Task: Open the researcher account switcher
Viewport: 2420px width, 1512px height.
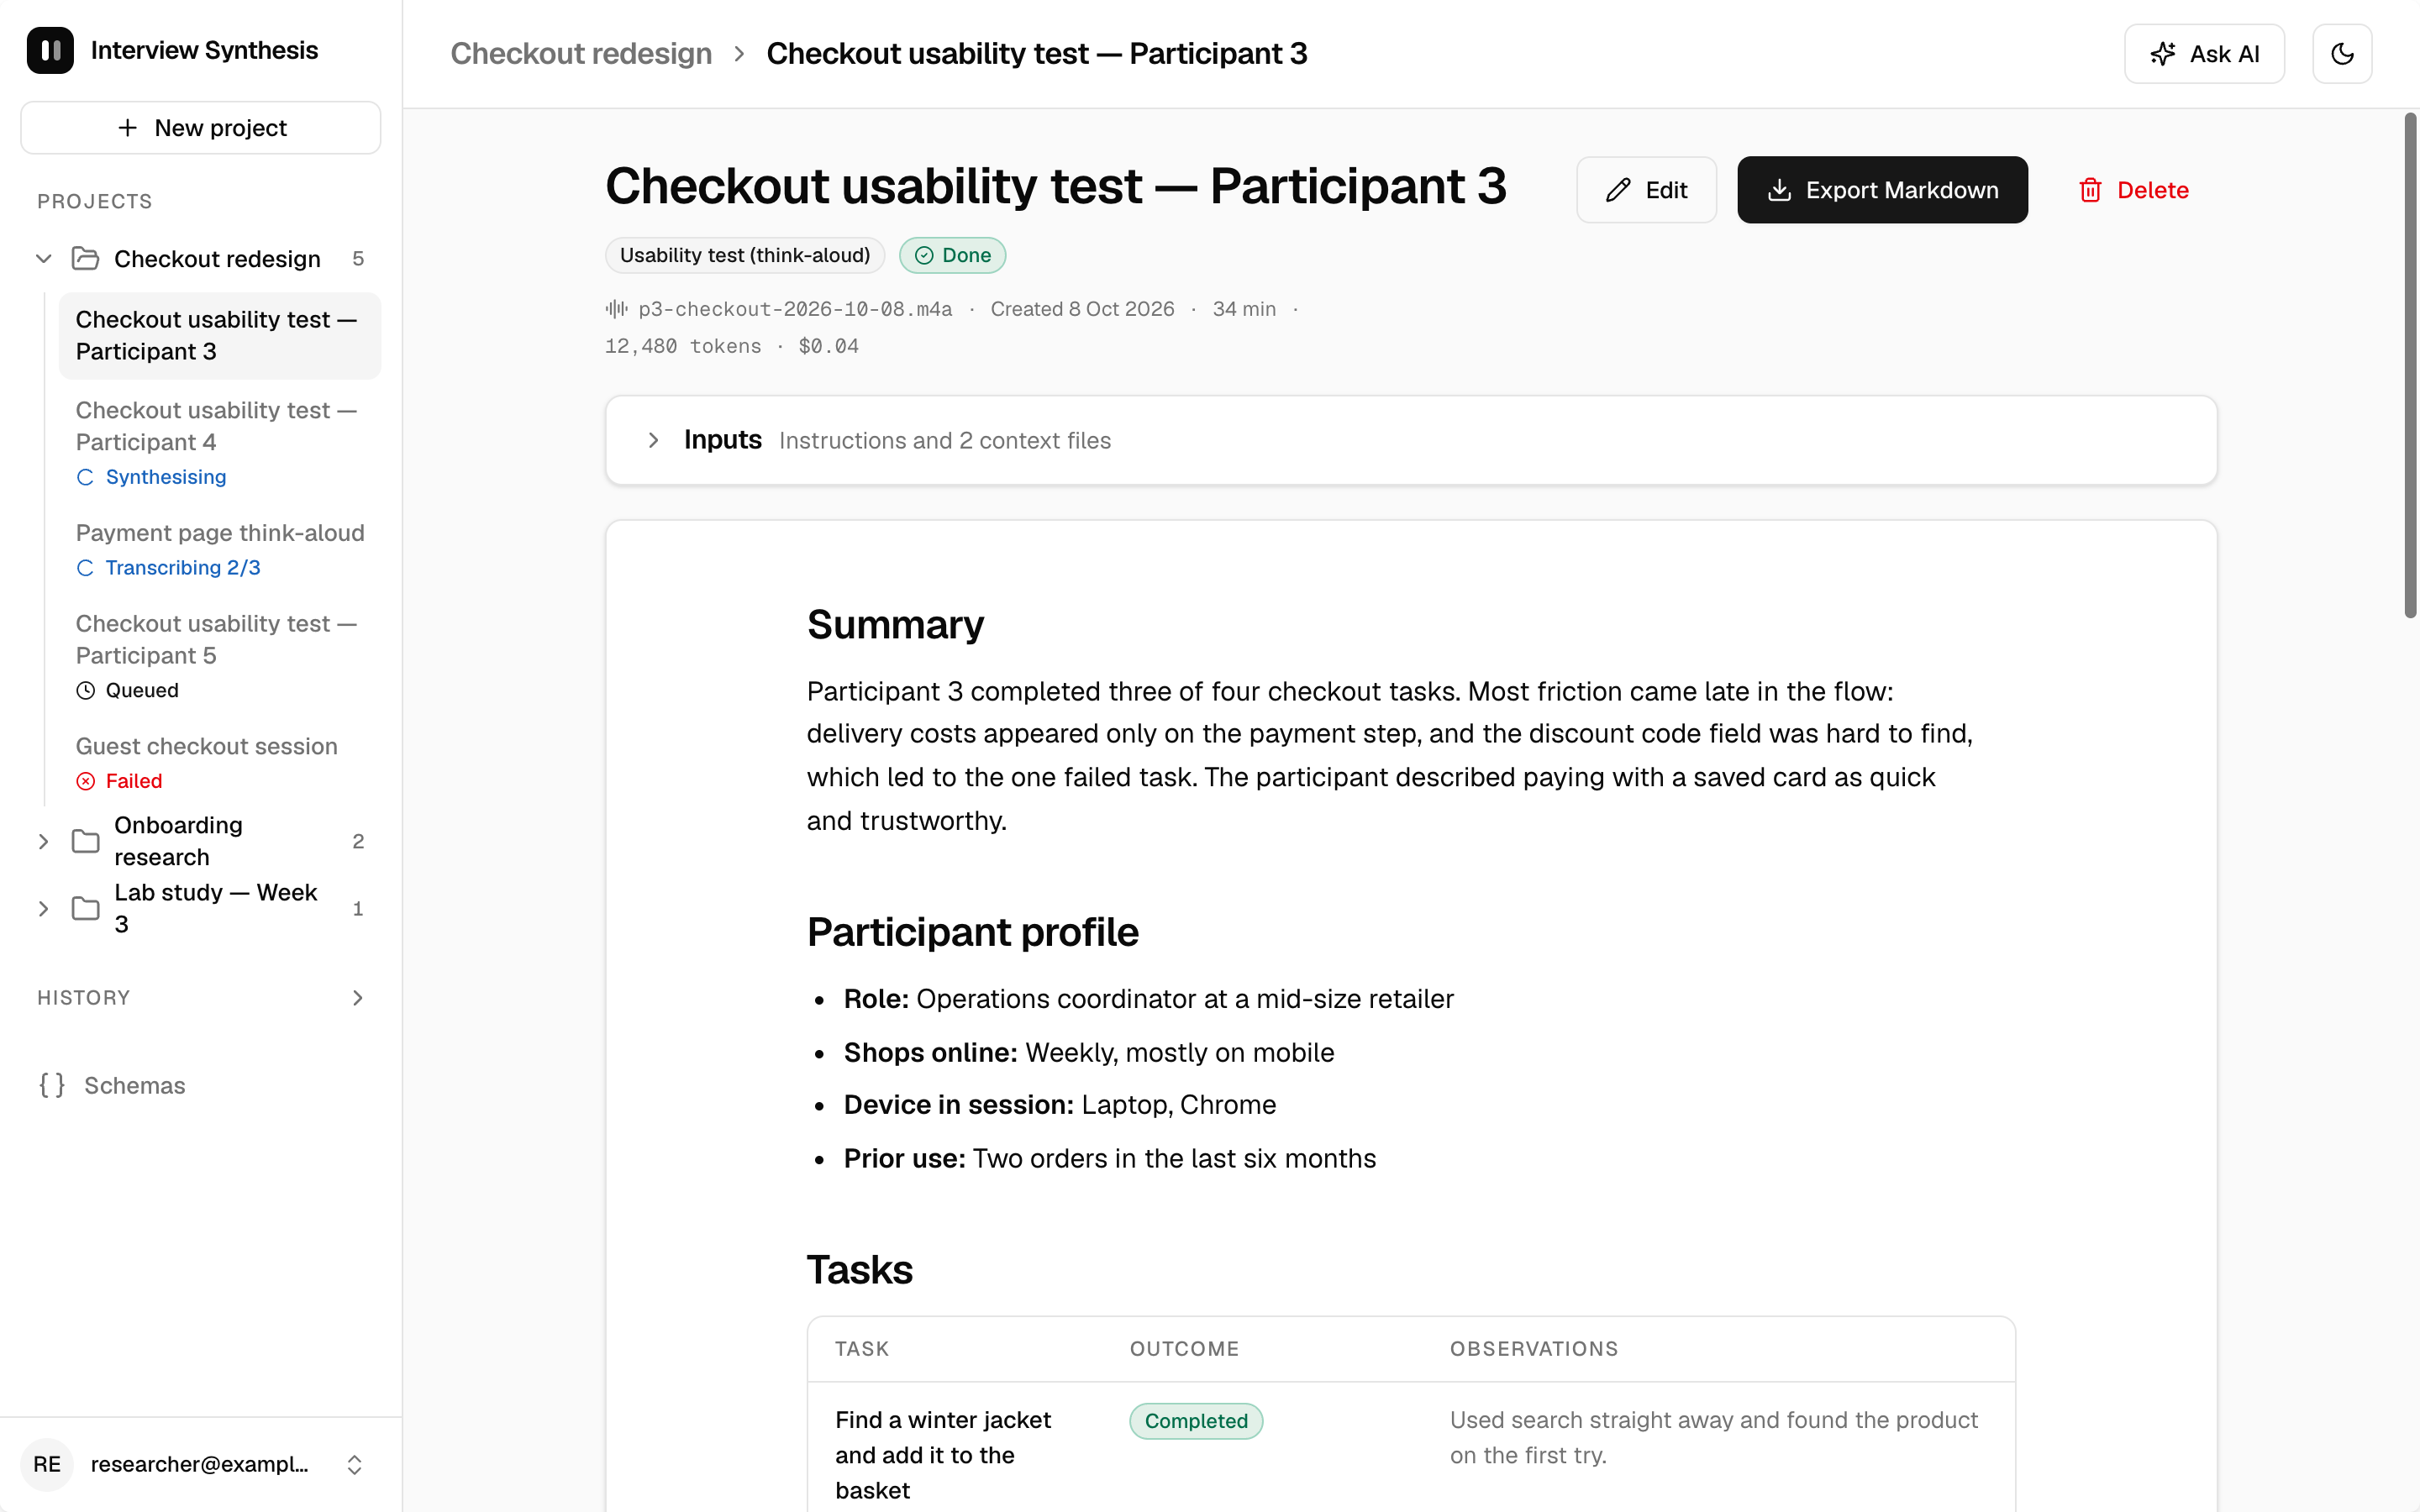Action: pyautogui.click(x=200, y=1464)
